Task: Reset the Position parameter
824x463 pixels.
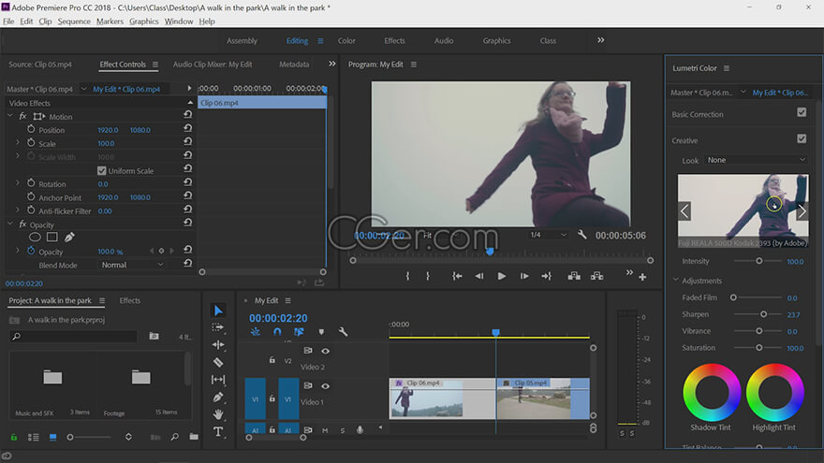Action: point(187,128)
